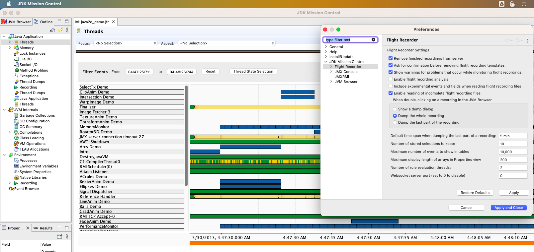
Task: Click the VM Operations icon
Action: pyautogui.click(x=16, y=144)
